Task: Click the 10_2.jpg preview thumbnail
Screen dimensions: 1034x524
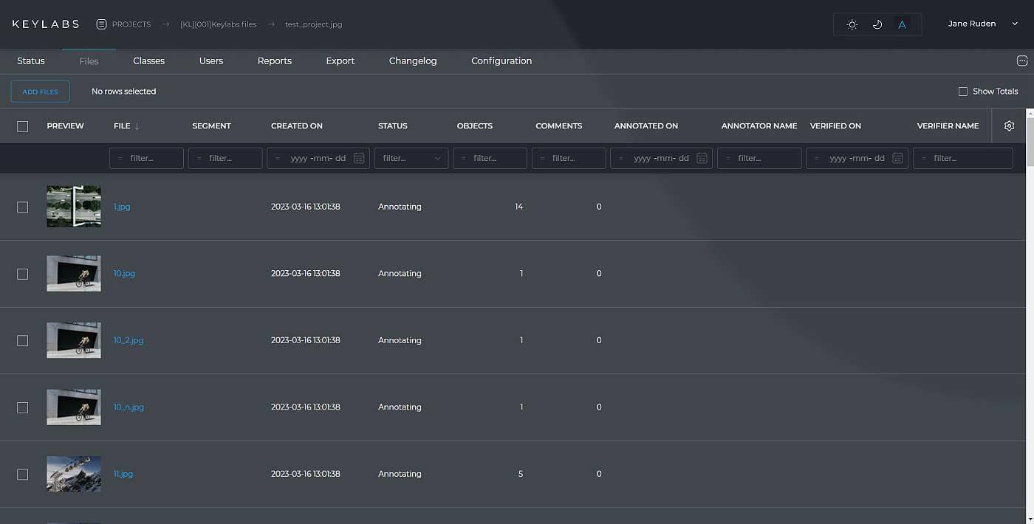Action: (x=74, y=340)
